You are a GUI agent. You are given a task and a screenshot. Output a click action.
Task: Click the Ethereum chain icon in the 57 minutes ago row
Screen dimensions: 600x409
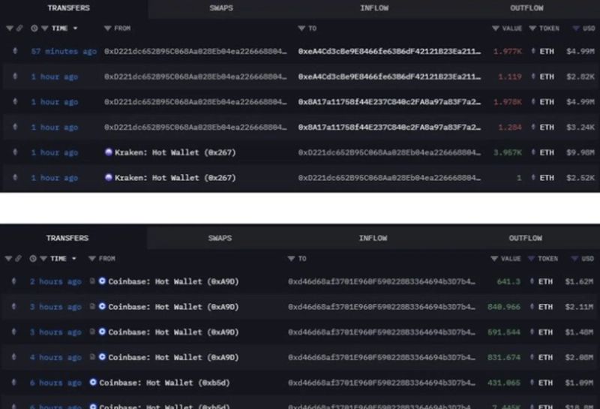click(x=16, y=52)
